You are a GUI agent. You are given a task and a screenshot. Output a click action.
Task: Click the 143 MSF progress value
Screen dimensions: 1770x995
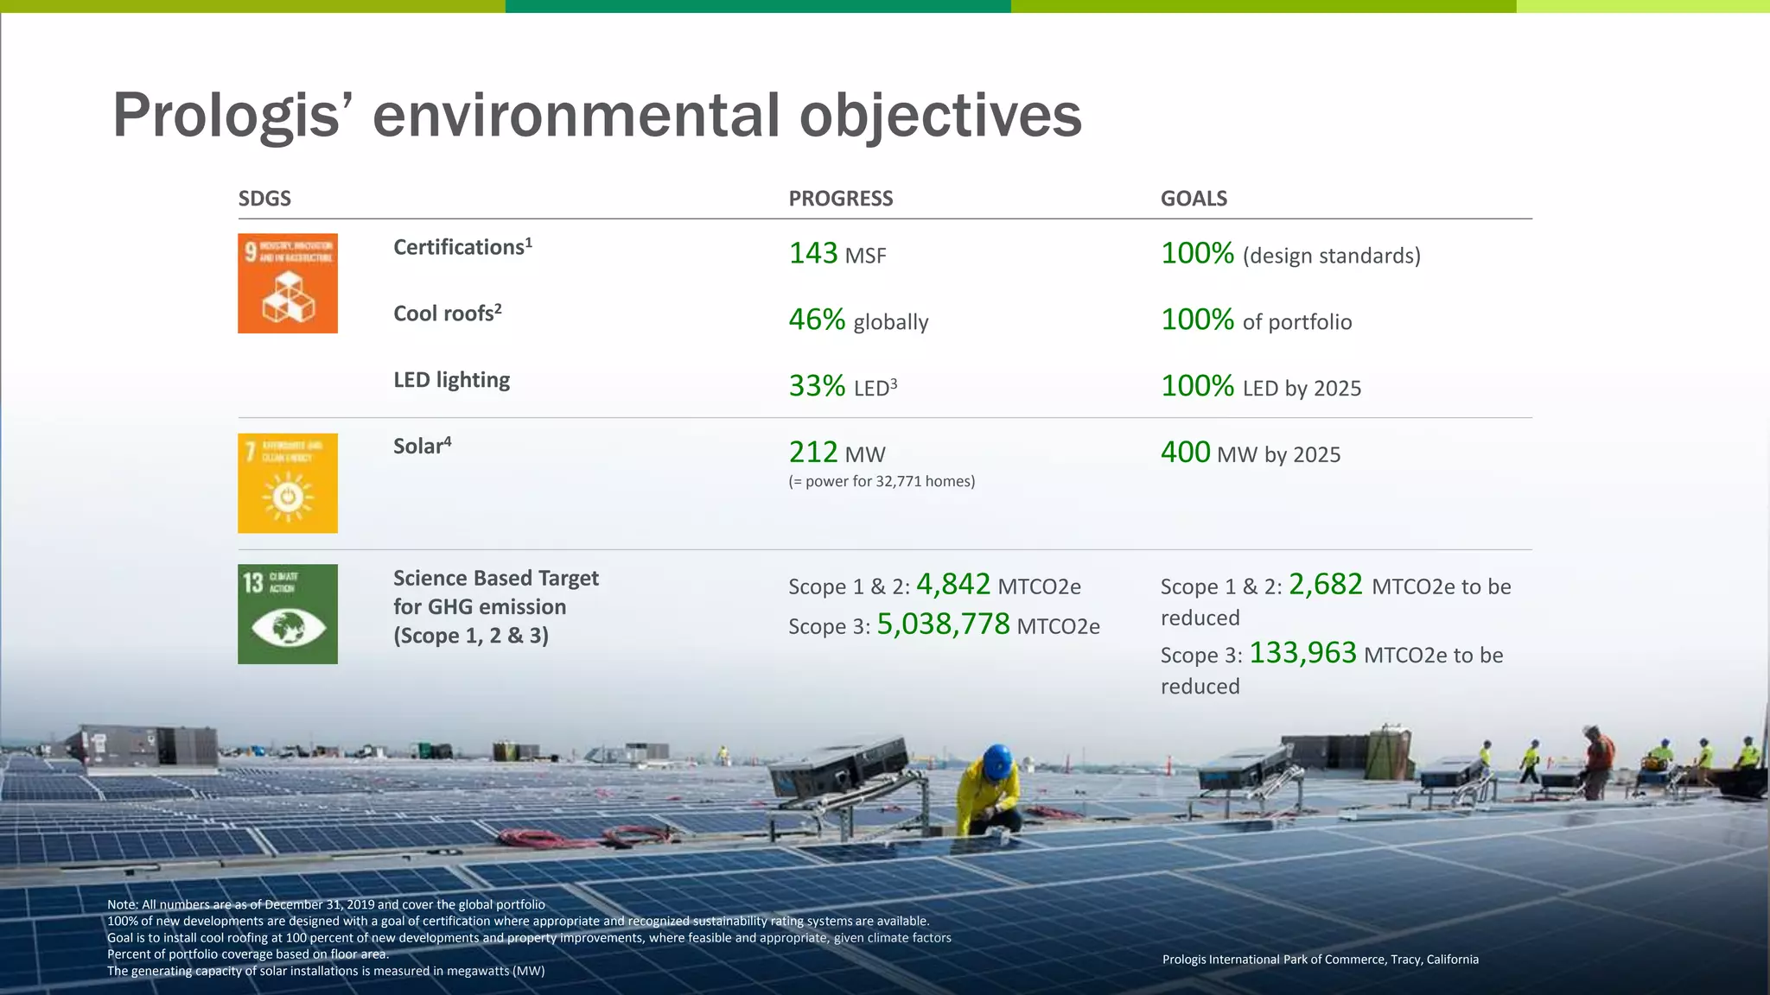click(x=837, y=254)
